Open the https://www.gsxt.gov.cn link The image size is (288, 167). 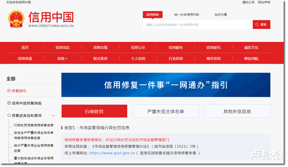(x=112, y=153)
